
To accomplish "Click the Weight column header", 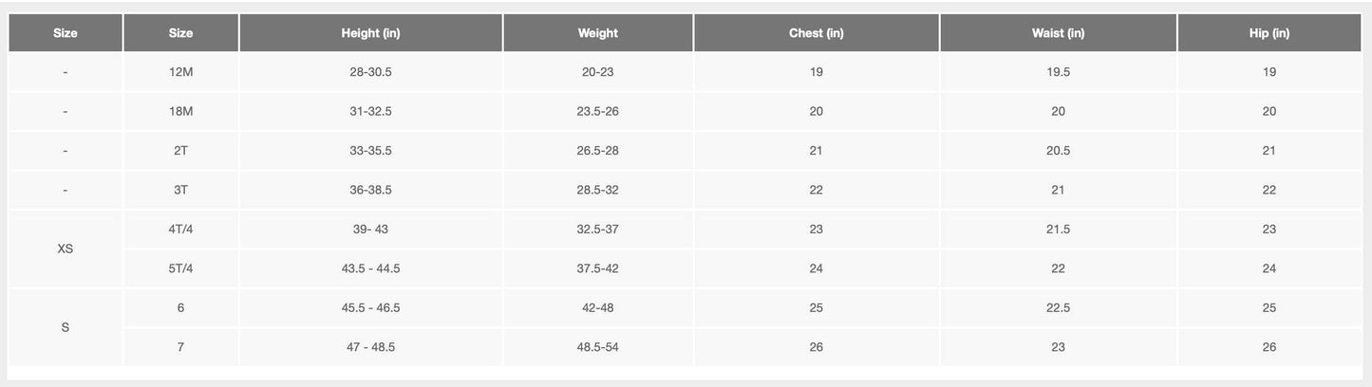I will tap(598, 33).
